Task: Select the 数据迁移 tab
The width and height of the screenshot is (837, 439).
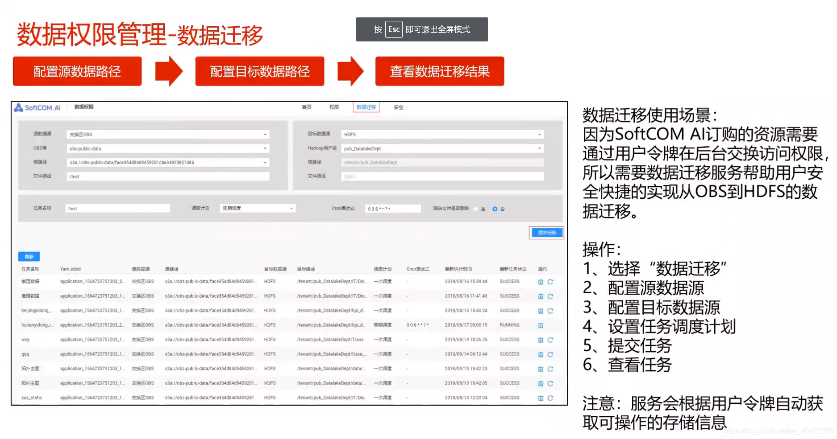Action: (x=366, y=107)
